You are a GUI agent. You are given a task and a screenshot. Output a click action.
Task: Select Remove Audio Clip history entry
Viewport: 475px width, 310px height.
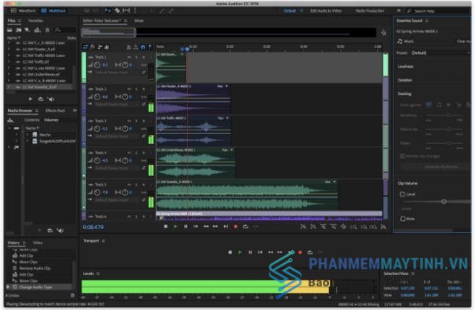(x=35, y=268)
